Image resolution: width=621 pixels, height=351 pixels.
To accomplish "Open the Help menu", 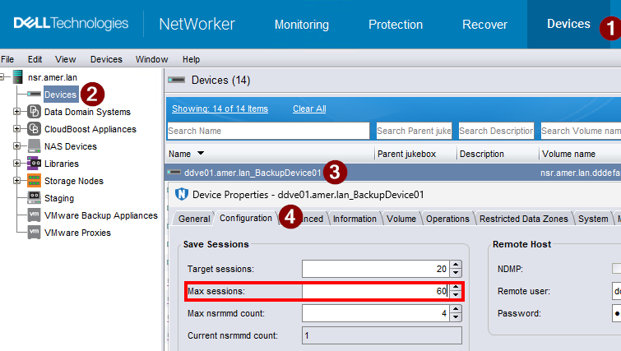I will tap(191, 59).
